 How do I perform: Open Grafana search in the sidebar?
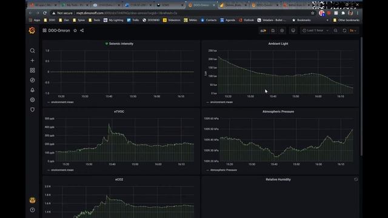[32, 51]
